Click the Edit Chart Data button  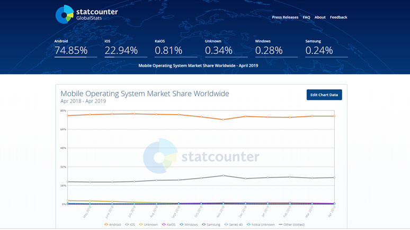click(x=324, y=95)
